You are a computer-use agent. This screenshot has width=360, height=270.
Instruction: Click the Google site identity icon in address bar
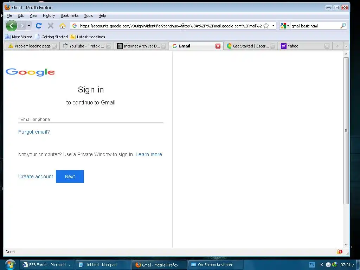point(75,26)
